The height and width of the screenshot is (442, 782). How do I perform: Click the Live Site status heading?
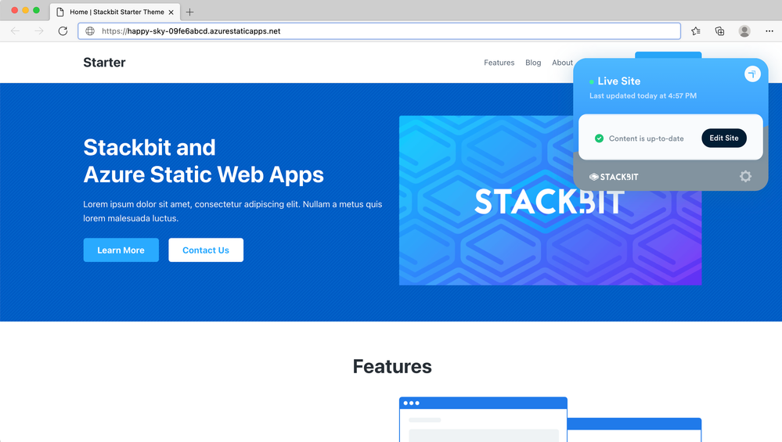(619, 81)
